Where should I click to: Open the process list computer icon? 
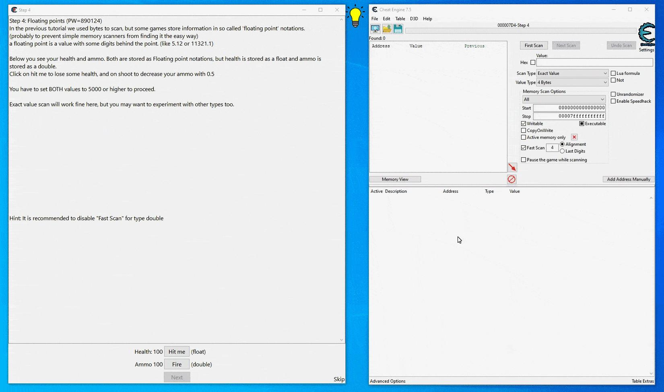click(x=375, y=29)
